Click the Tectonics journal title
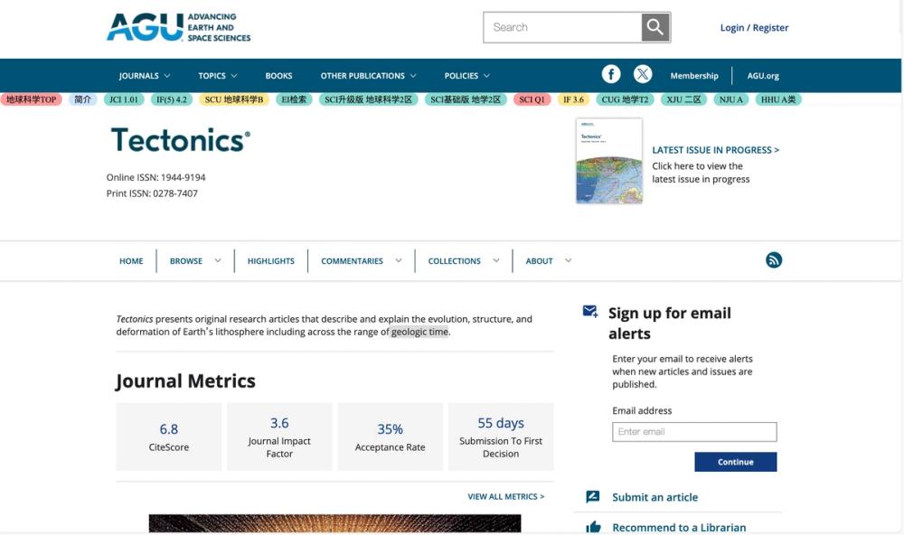 click(x=181, y=140)
